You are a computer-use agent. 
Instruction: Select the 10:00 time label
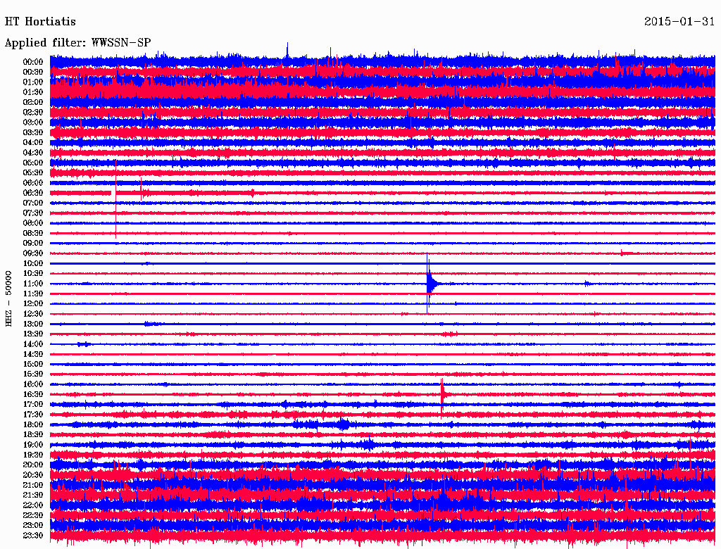click(33, 263)
